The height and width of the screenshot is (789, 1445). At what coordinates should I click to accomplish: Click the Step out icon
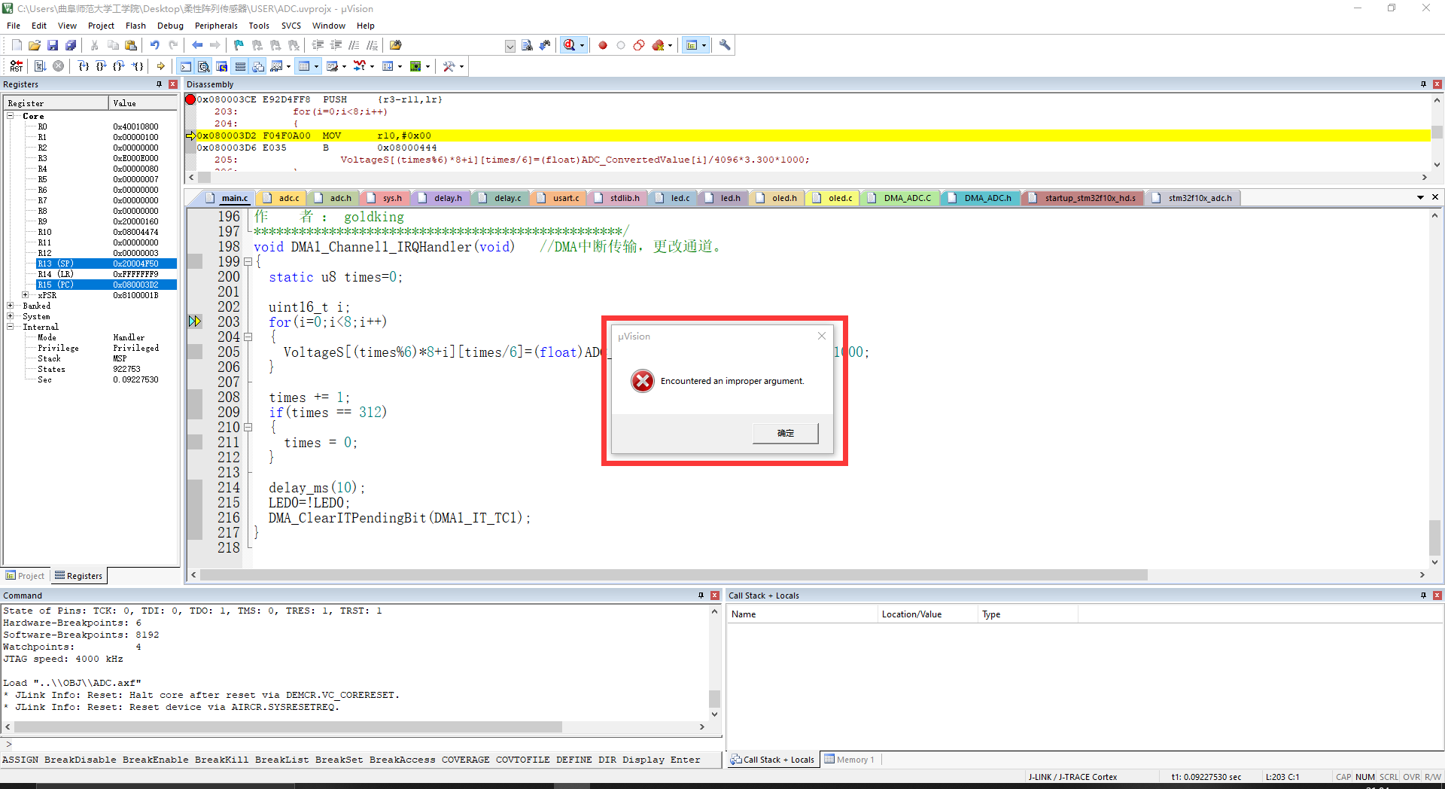pyautogui.click(x=120, y=66)
